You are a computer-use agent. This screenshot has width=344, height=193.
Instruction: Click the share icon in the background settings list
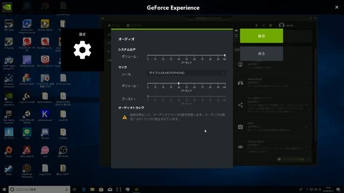coord(240,105)
